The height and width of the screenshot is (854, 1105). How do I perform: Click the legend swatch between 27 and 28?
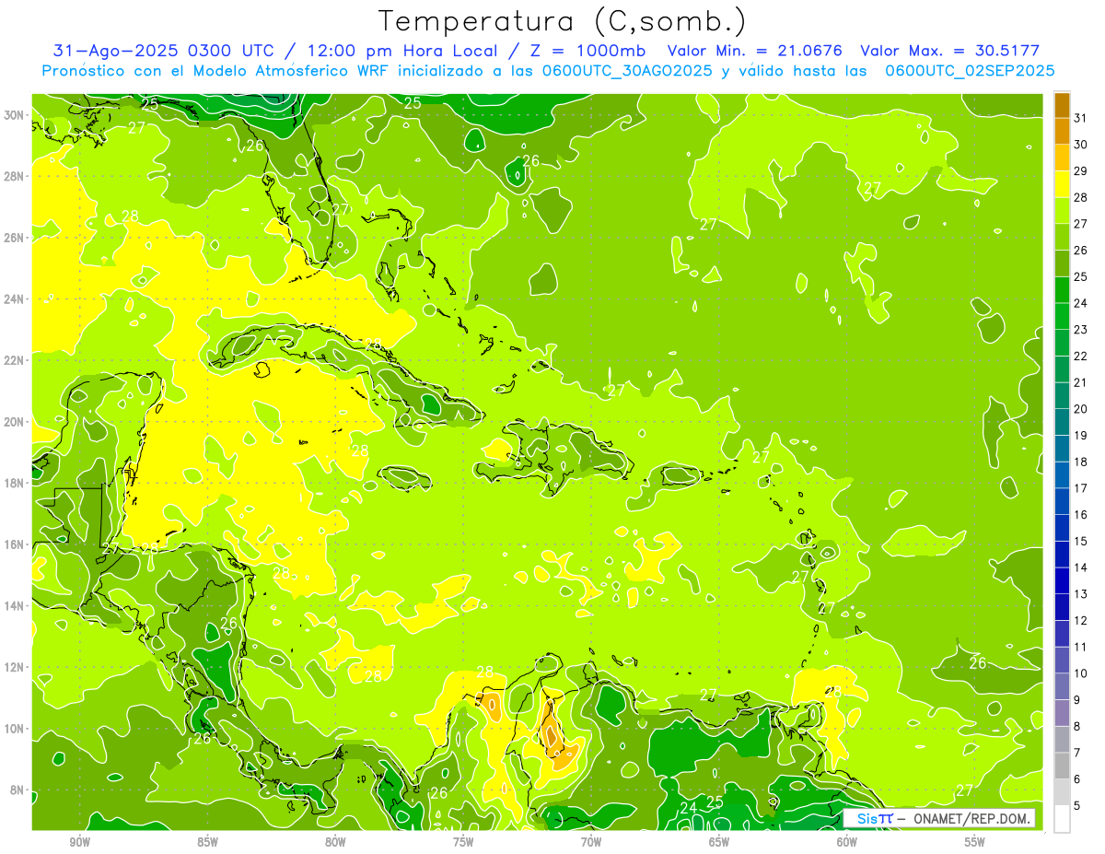pos(1062,211)
